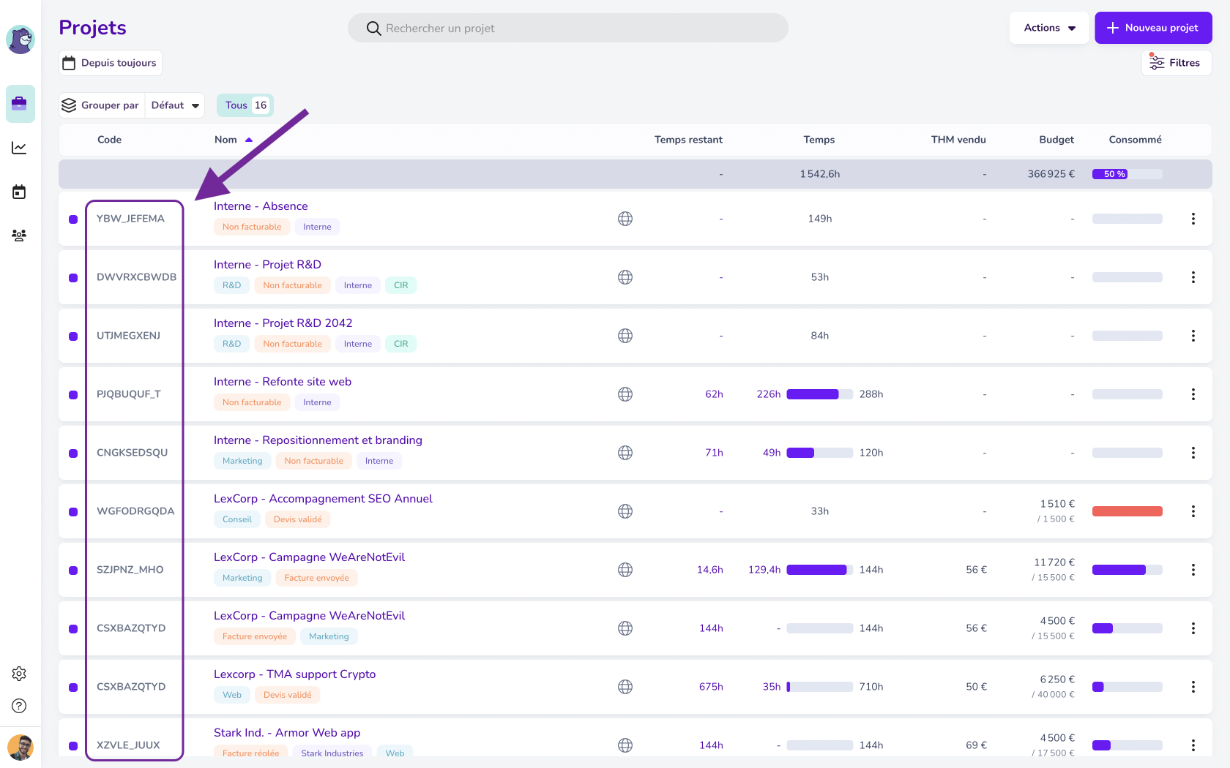Sort by THM vendu column header

(x=958, y=140)
